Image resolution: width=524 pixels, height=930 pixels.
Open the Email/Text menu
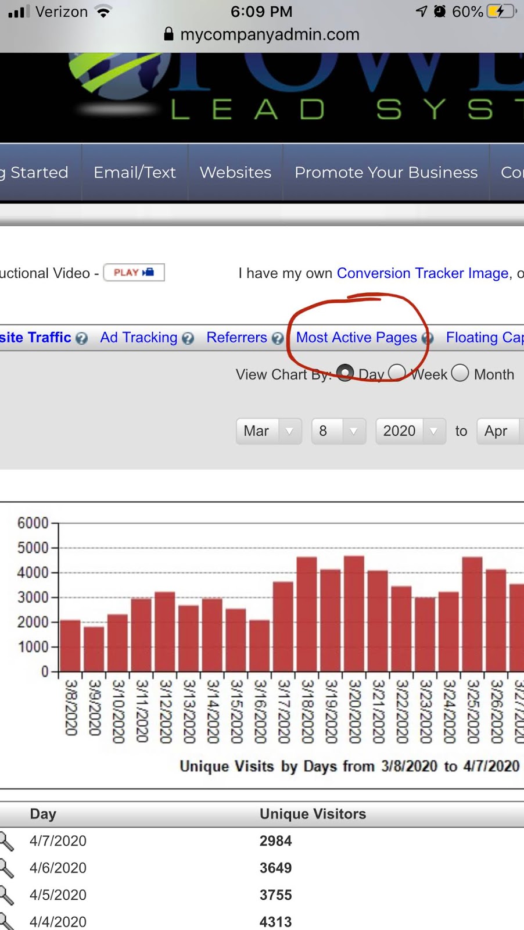(x=135, y=173)
